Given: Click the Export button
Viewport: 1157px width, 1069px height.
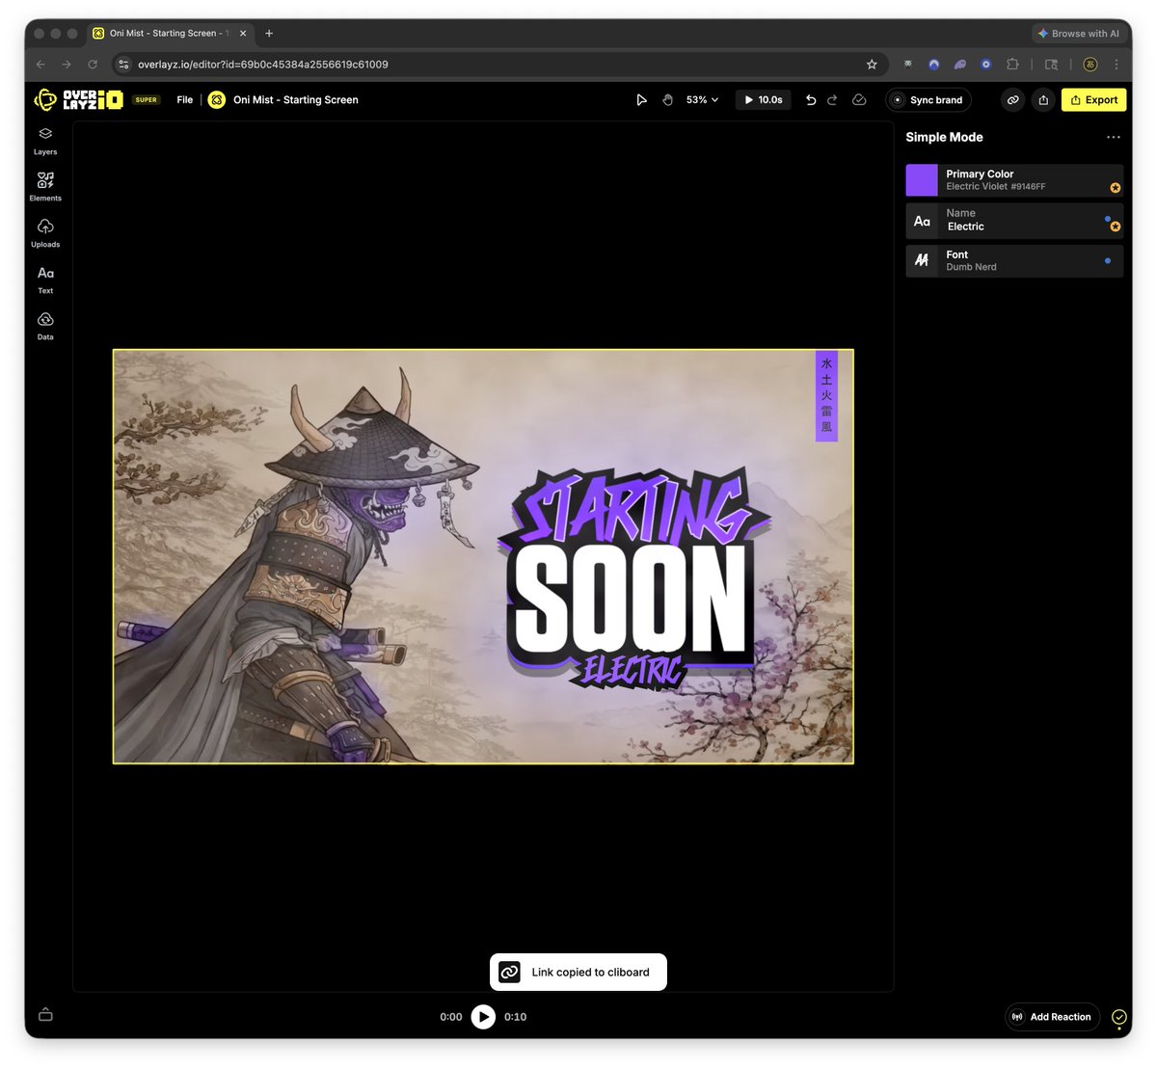Looking at the screenshot, I should tap(1094, 99).
